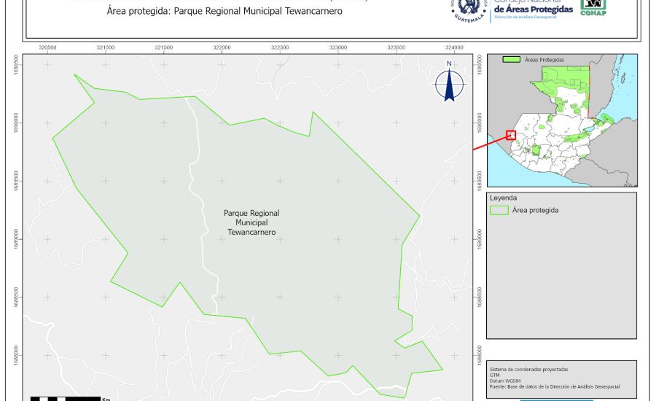Click the red locator square on inset map
This screenshot has height=401, width=656.
coord(511,135)
